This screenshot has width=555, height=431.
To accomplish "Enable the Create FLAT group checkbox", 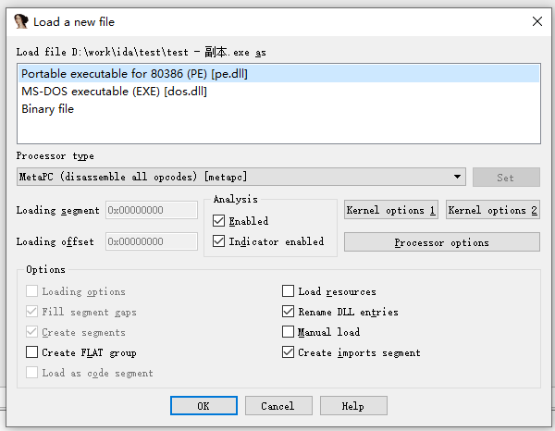I will 31,352.
